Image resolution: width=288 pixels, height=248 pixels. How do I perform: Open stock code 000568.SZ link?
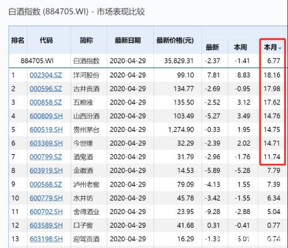(x=46, y=184)
